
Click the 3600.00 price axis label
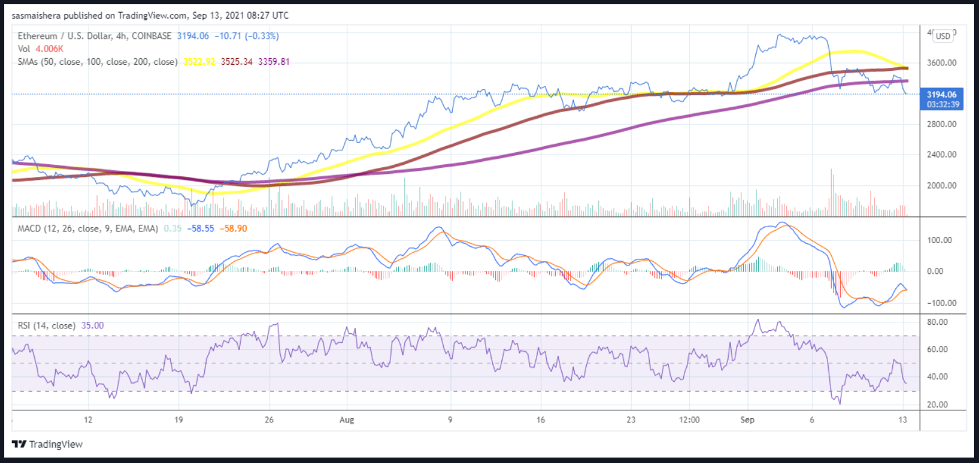click(x=941, y=62)
